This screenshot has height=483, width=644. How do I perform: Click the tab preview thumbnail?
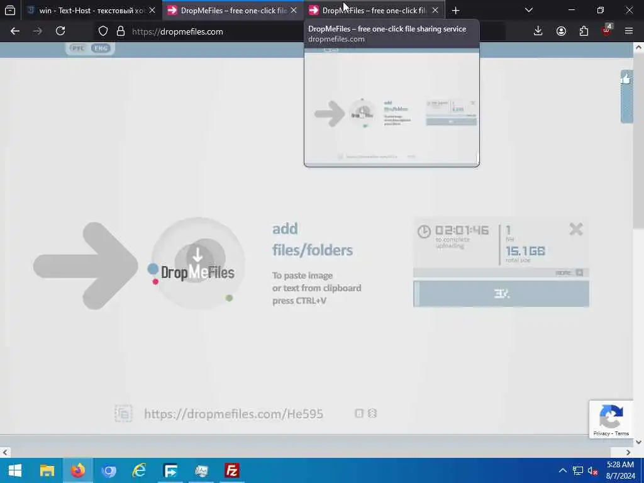coord(392,106)
